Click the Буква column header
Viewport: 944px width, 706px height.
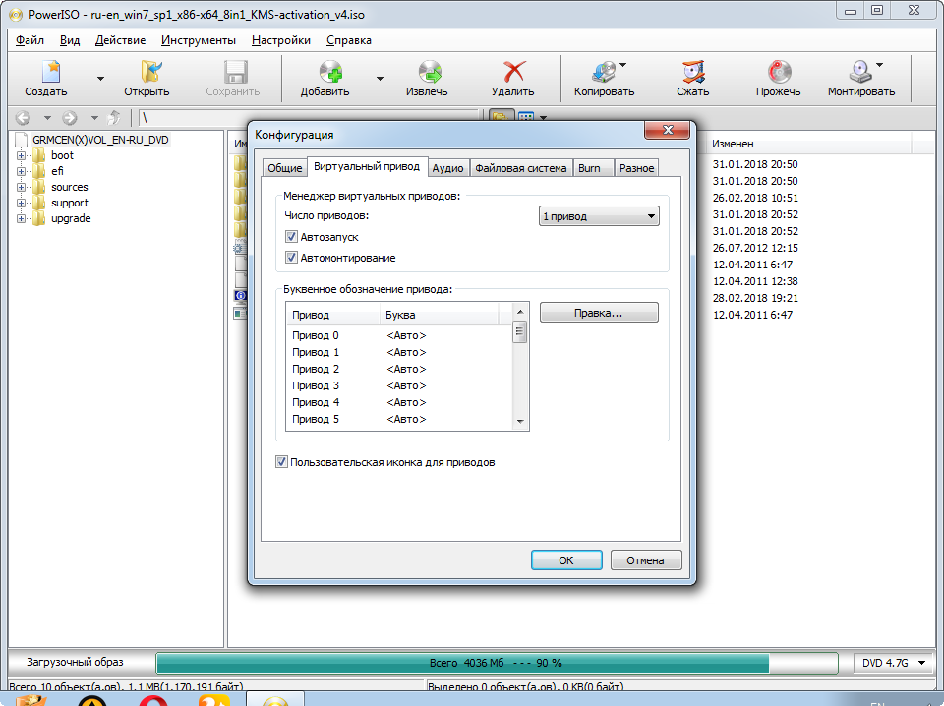441,315
